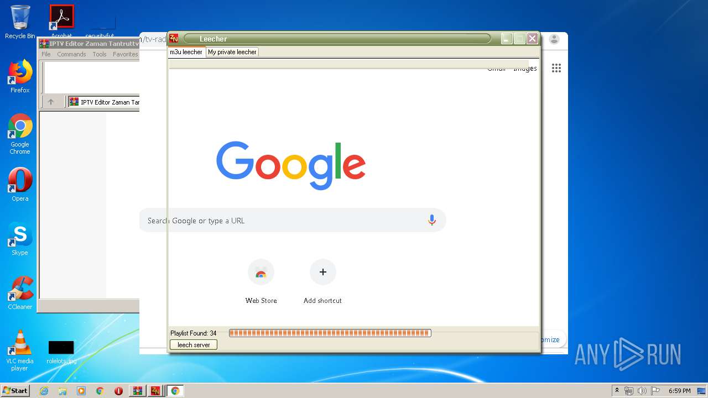Launch Acrobat Reader from the desktop
Viewport: 708px width, 398px height.
[61, 21]
